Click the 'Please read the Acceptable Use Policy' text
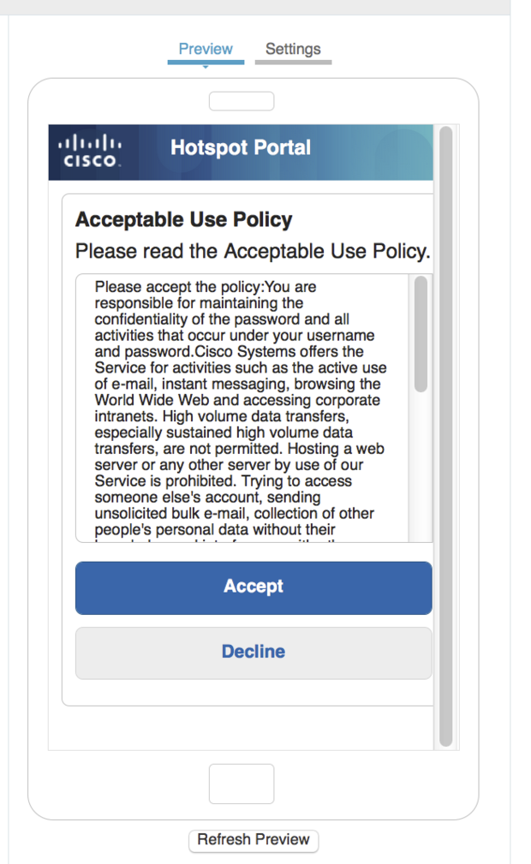 click(253, 251)
